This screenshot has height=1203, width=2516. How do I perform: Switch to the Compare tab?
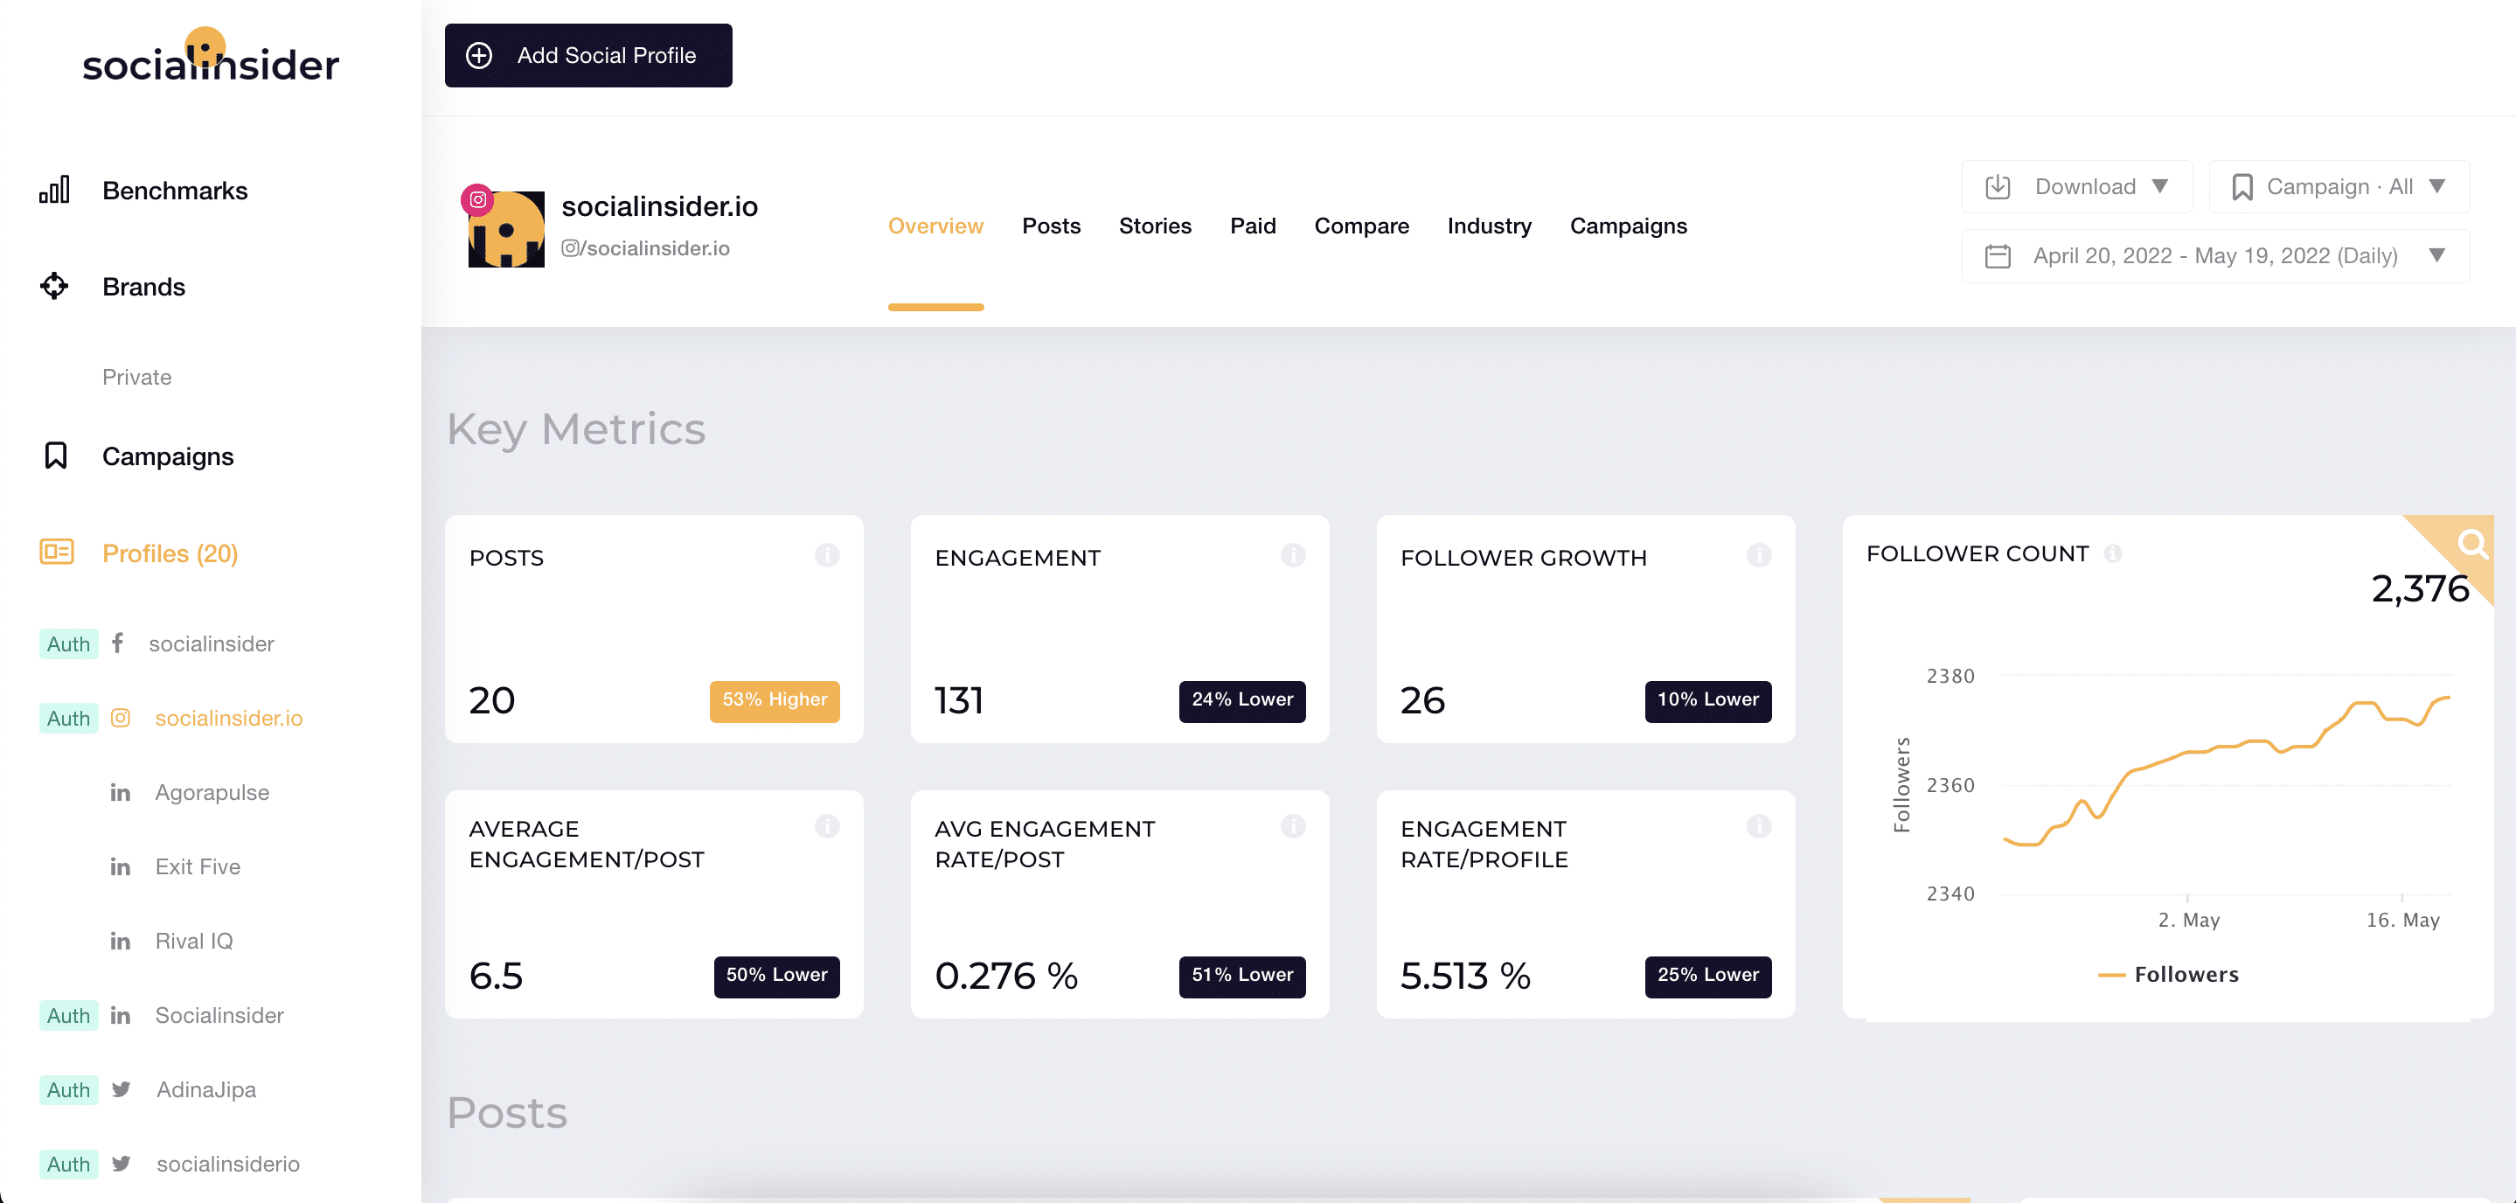click(x=1361, y=226)
